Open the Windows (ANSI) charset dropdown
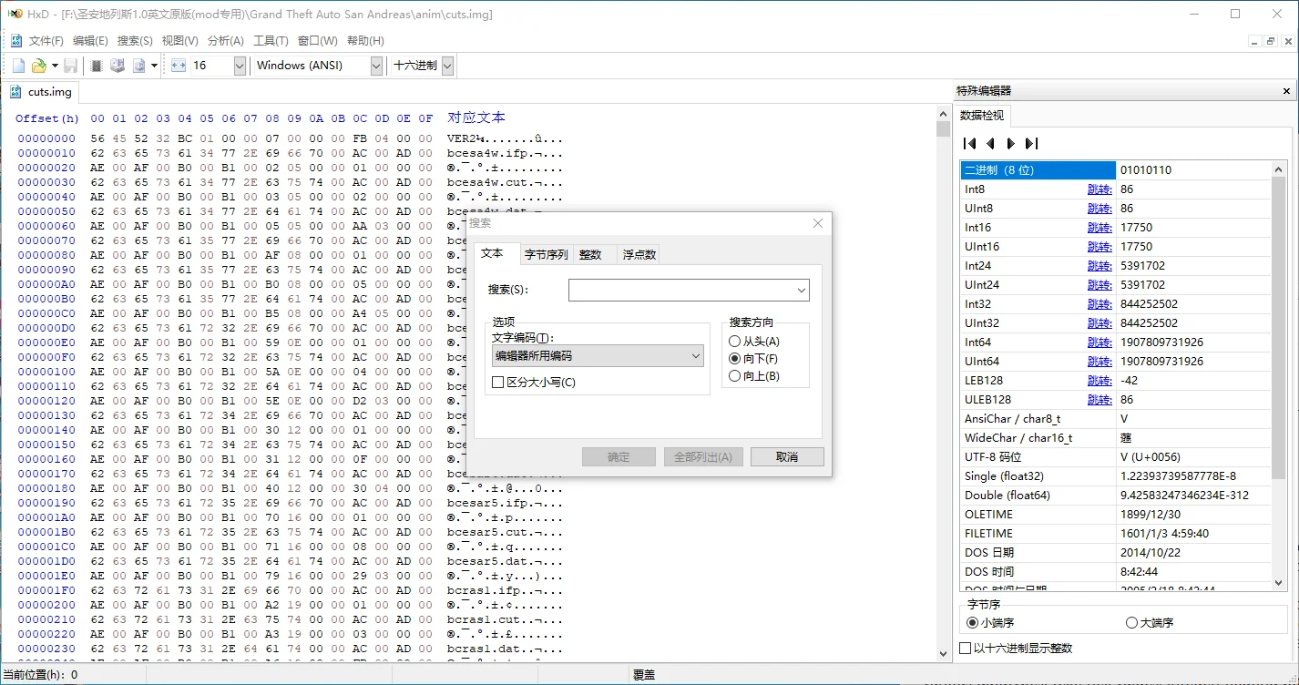1299x685 pixels. tap(376, 66)
